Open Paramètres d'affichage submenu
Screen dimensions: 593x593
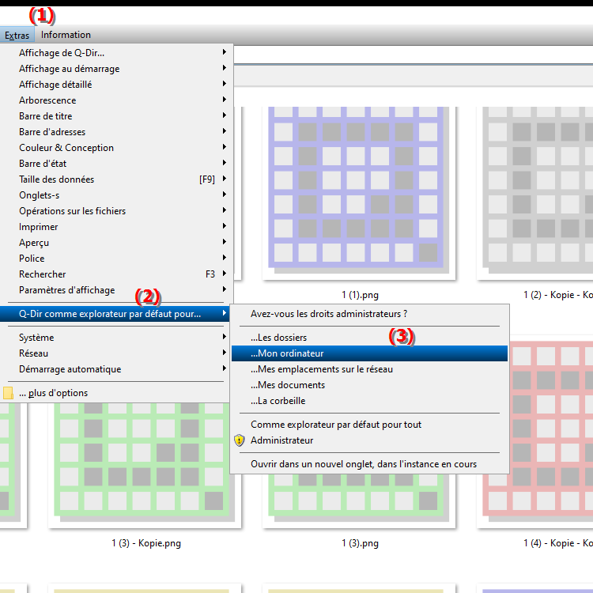coord(116,290)
